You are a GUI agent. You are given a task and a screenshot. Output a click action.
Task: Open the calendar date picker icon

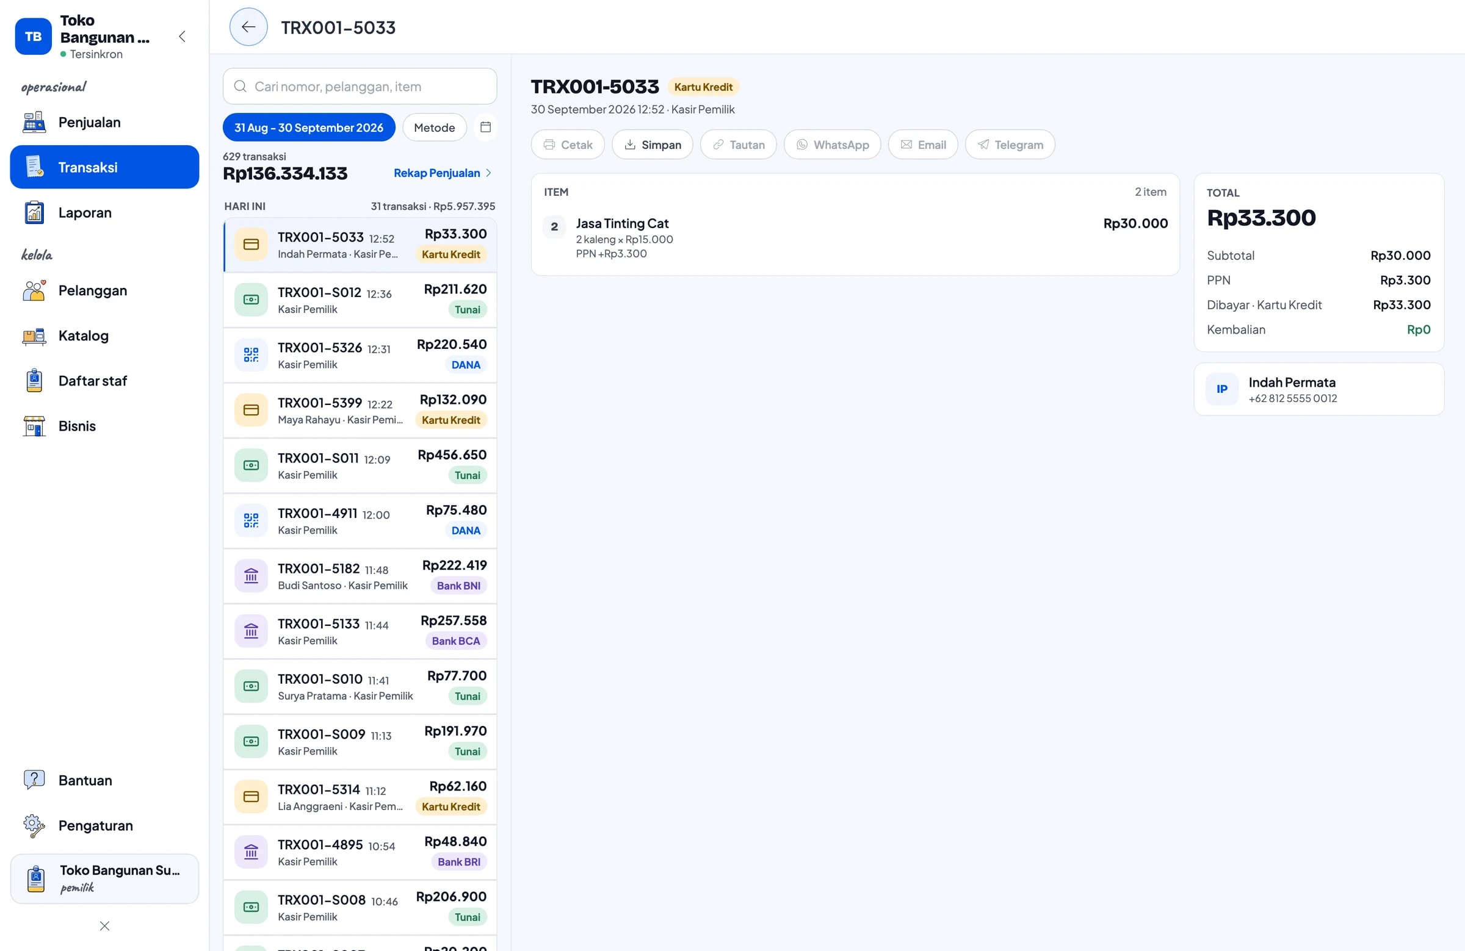(485, 127)
